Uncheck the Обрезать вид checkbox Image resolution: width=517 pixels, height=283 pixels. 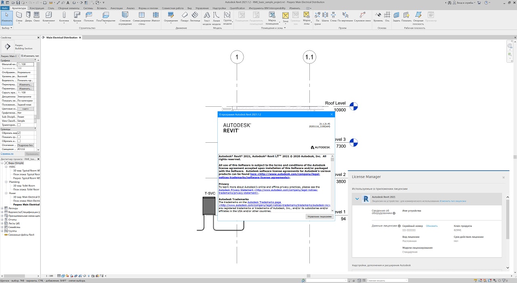(x=19, y=133)
